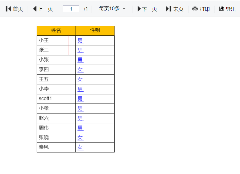Open the 女 link in 王五 row

[x=80, y=80]
